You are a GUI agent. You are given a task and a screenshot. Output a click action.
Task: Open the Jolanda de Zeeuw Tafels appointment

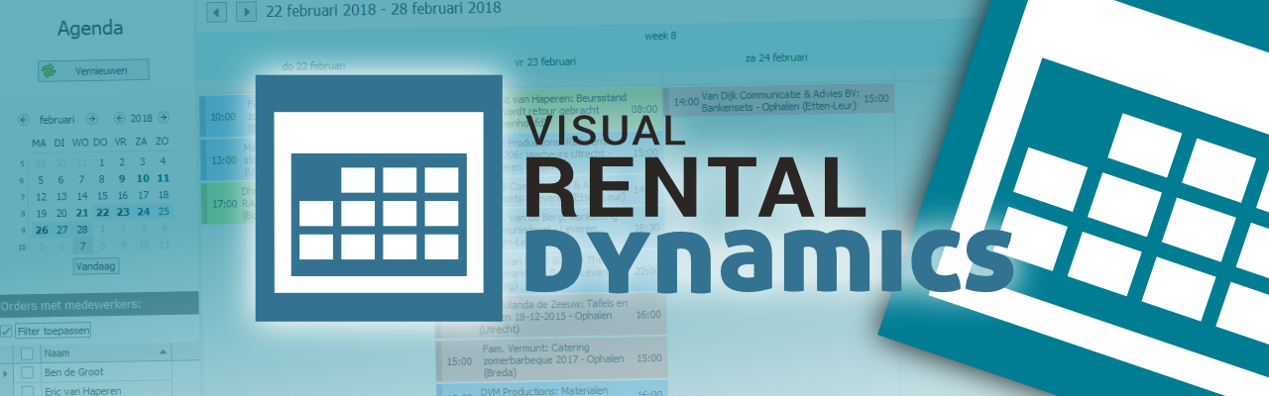[x=551, y=317]
